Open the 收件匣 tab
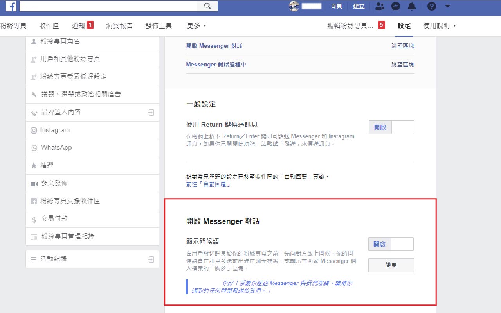Viewport: 501px width, 313px height. (49, 26)
